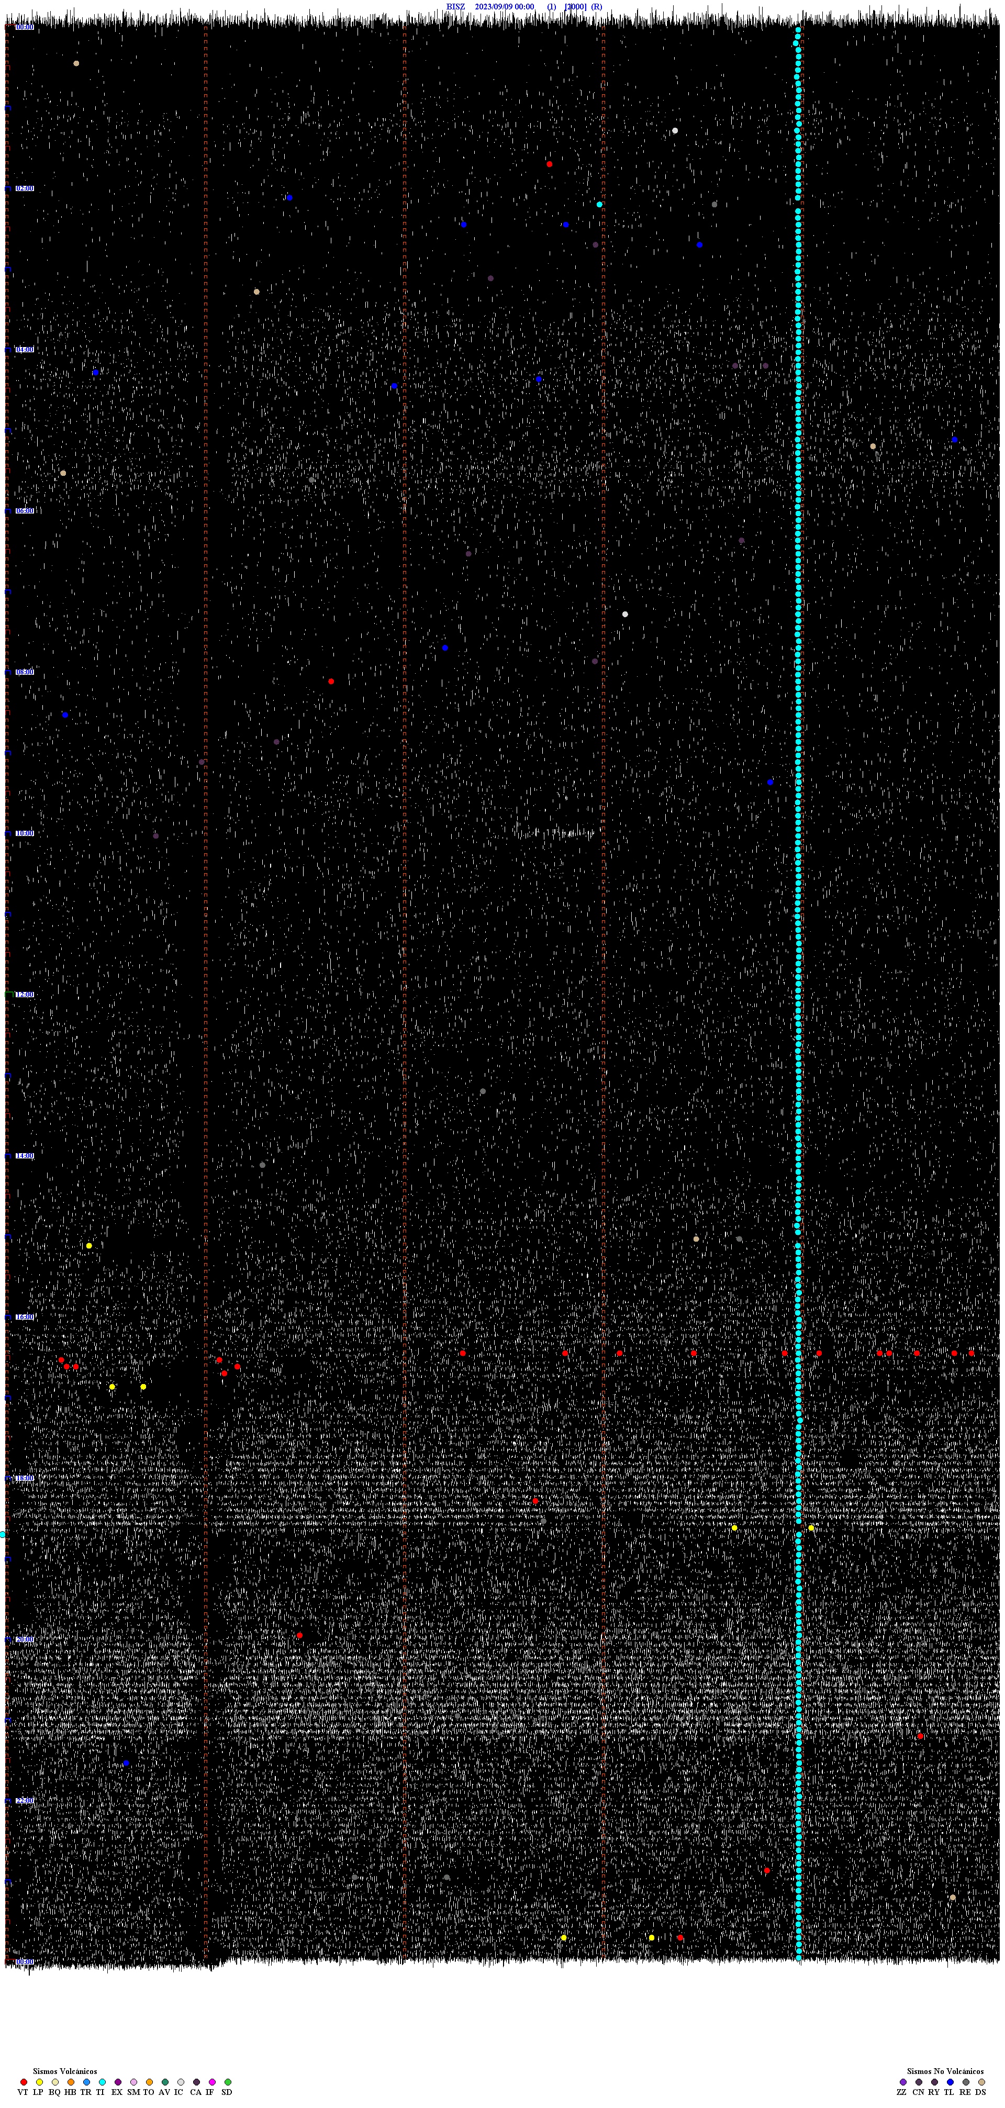Click the 22:00 time label

25,1800
